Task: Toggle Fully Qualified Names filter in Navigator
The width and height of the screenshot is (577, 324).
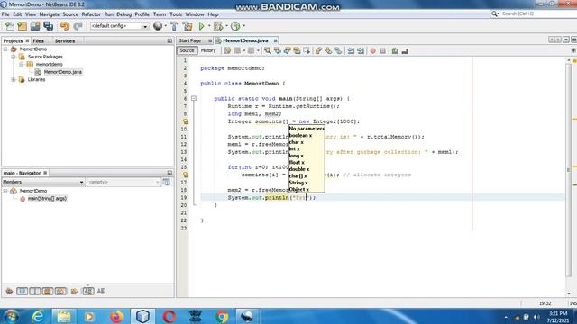Action: pos(74,291)
